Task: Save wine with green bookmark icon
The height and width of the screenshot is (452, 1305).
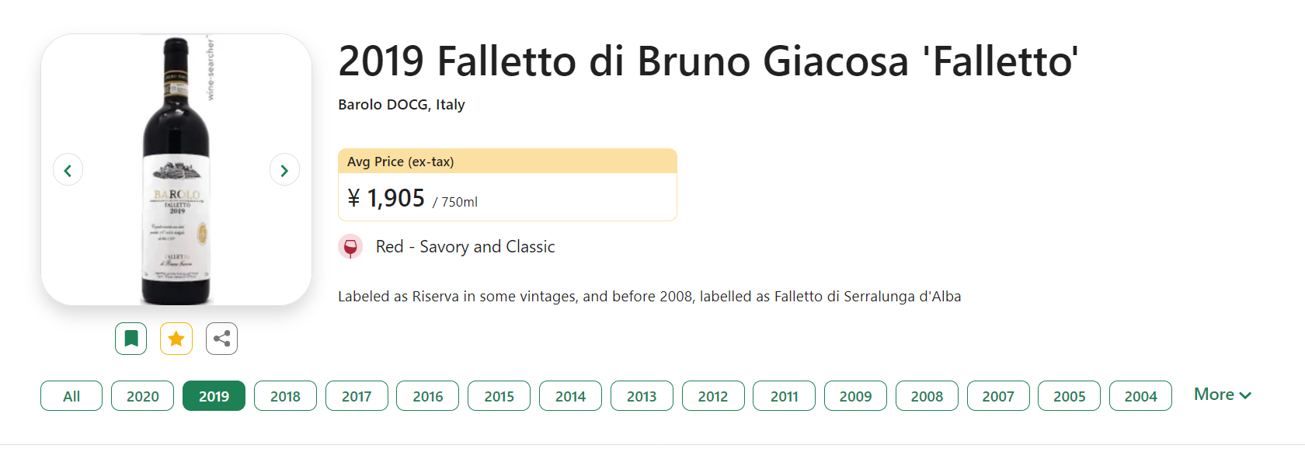Action: 131,339
